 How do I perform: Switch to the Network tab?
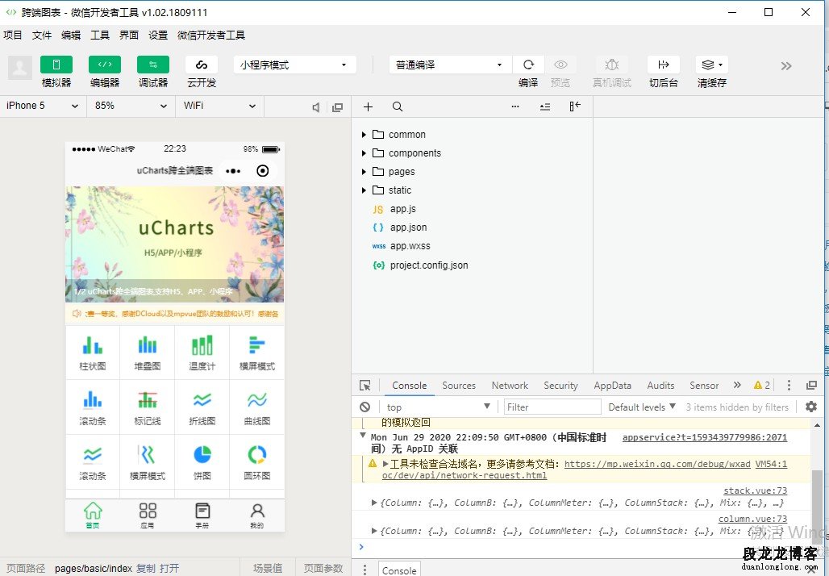[x=510, y=386]
